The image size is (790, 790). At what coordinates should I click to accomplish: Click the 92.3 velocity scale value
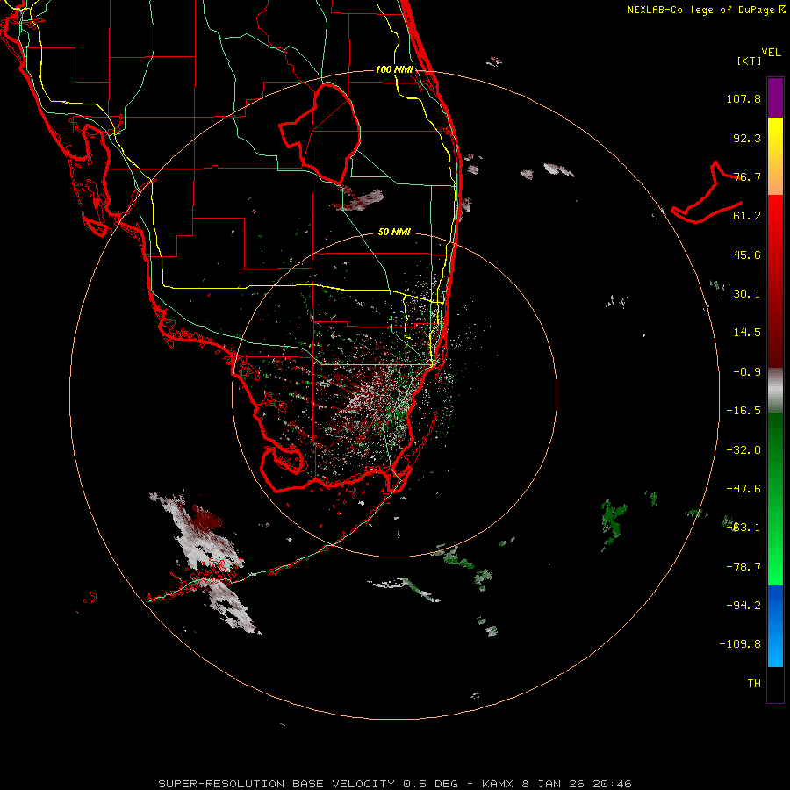[747, 138]
